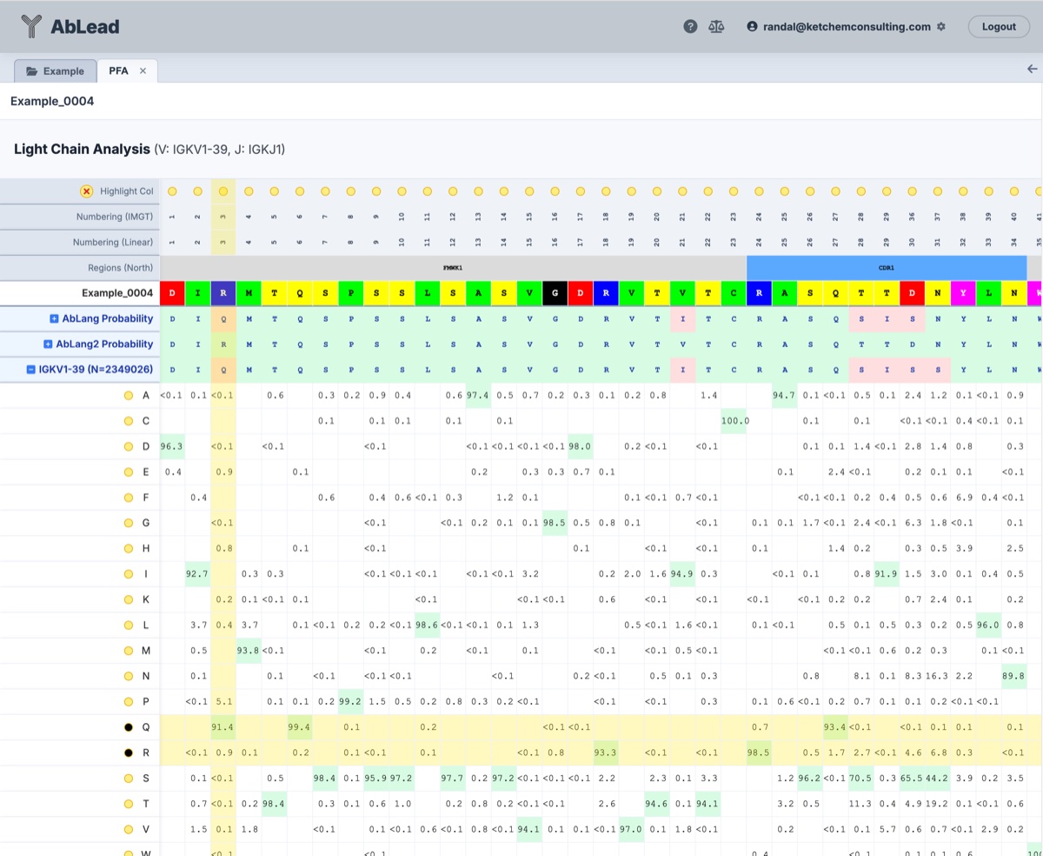Image resolution: width=1043 pixels, height=856 pixels.
Task: Click the folder icon in Example tab
Action: pyautogui.click(x=32, y=71)
